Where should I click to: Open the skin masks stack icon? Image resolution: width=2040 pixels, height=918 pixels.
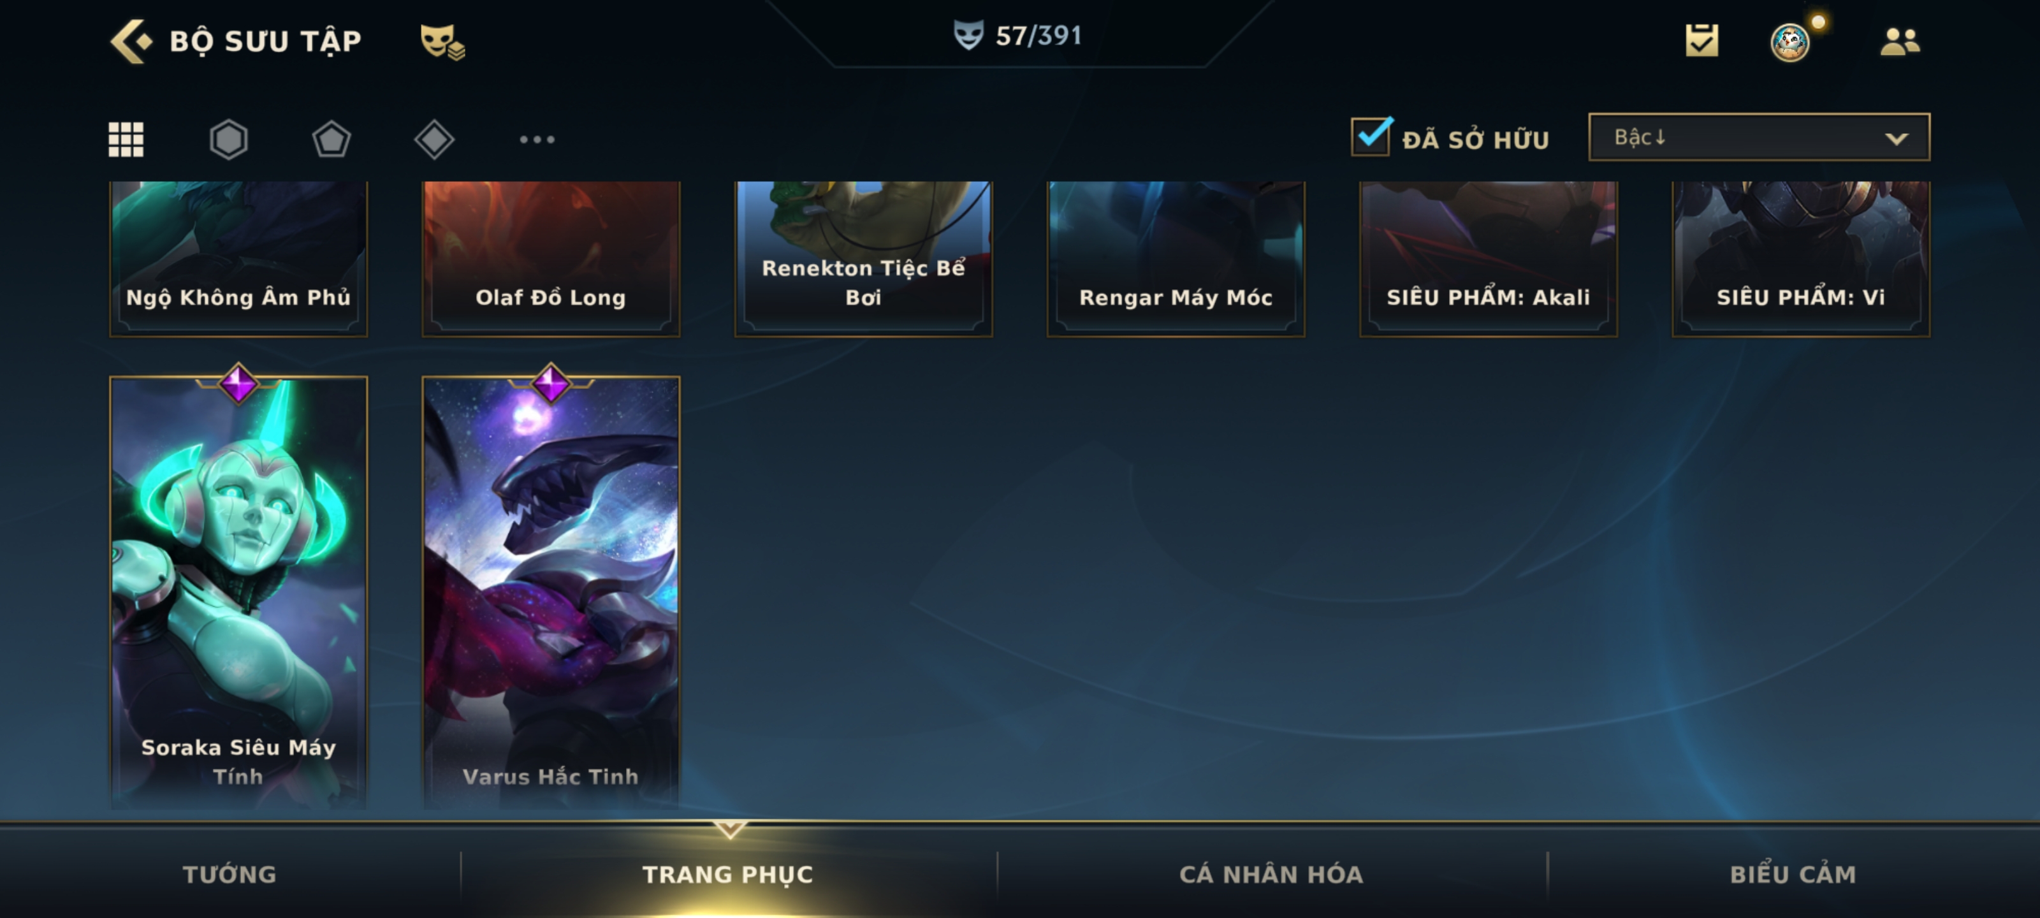coord(442,41)
